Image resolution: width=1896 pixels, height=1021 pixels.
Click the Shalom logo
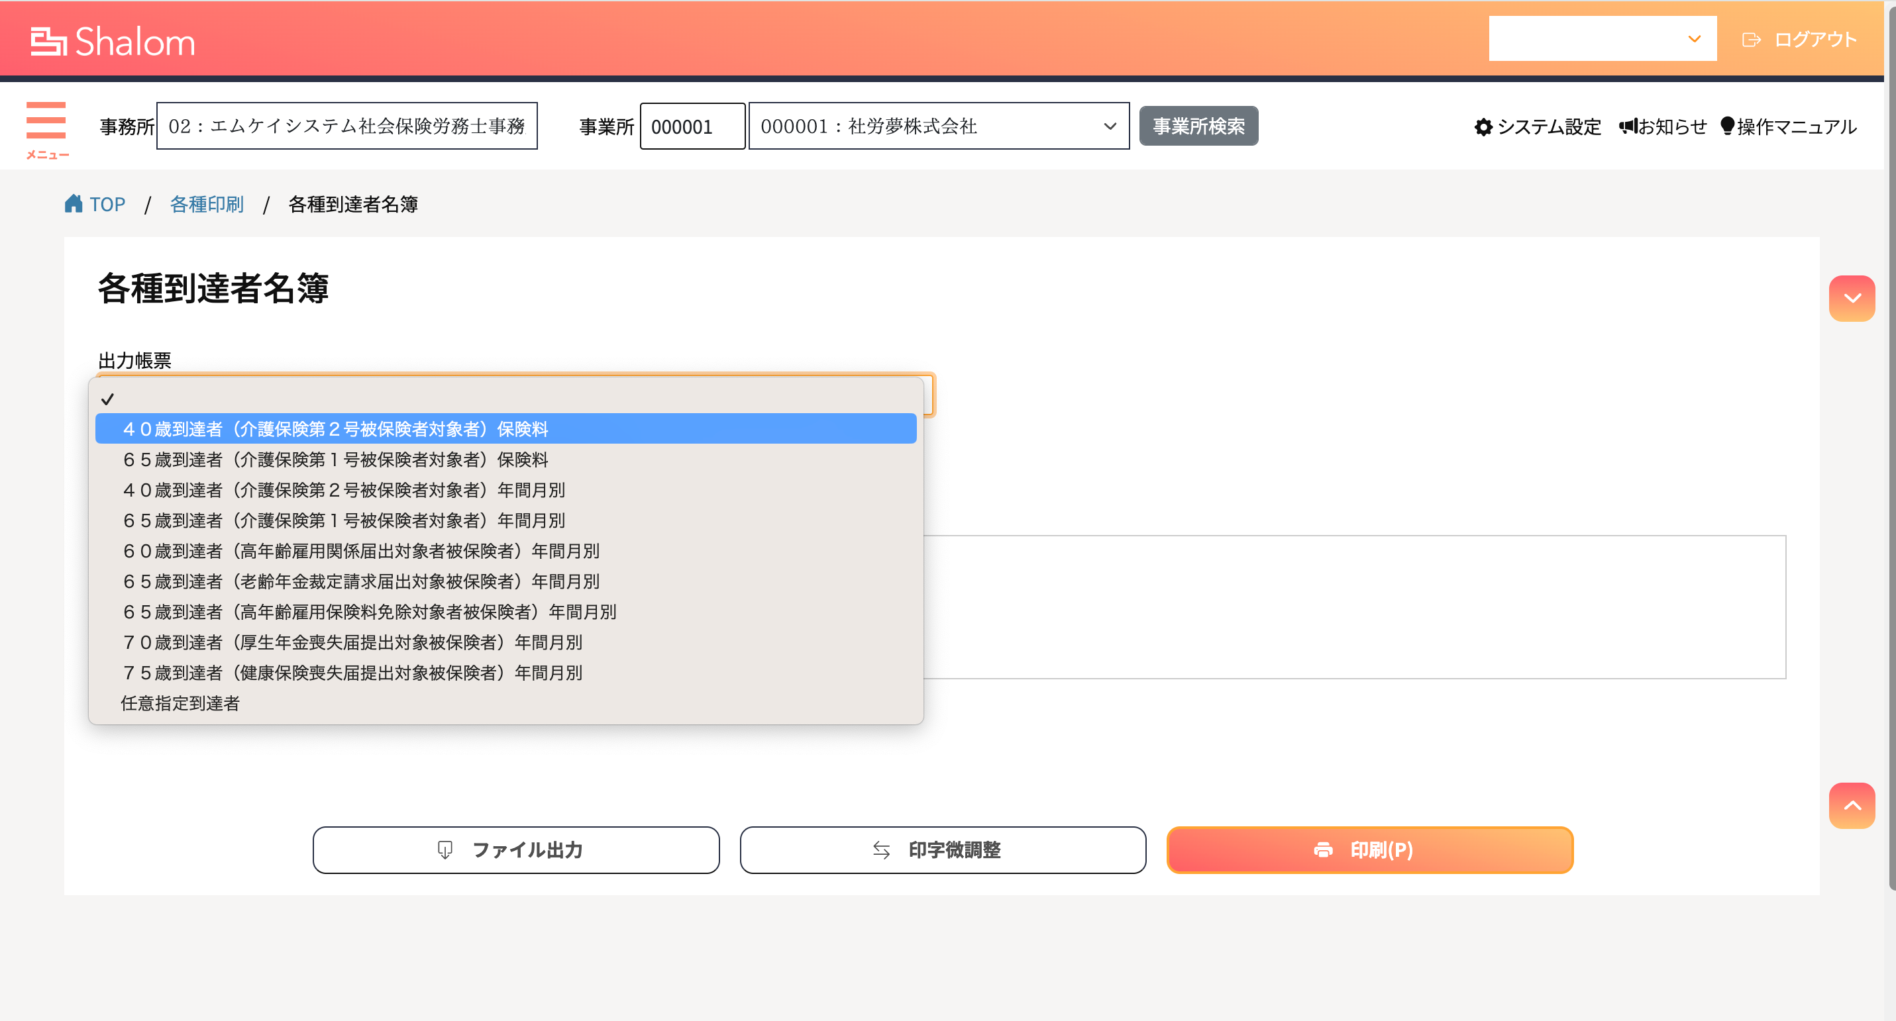(113, 42)
